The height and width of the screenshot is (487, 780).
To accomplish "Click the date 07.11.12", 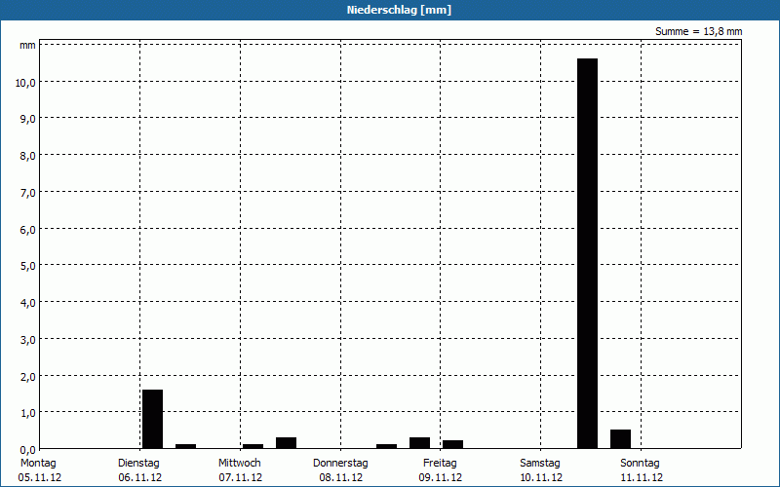I will [x=240, y=478].
